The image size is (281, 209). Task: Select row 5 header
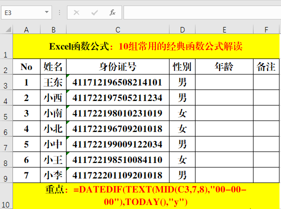click(x=6, y=113)
